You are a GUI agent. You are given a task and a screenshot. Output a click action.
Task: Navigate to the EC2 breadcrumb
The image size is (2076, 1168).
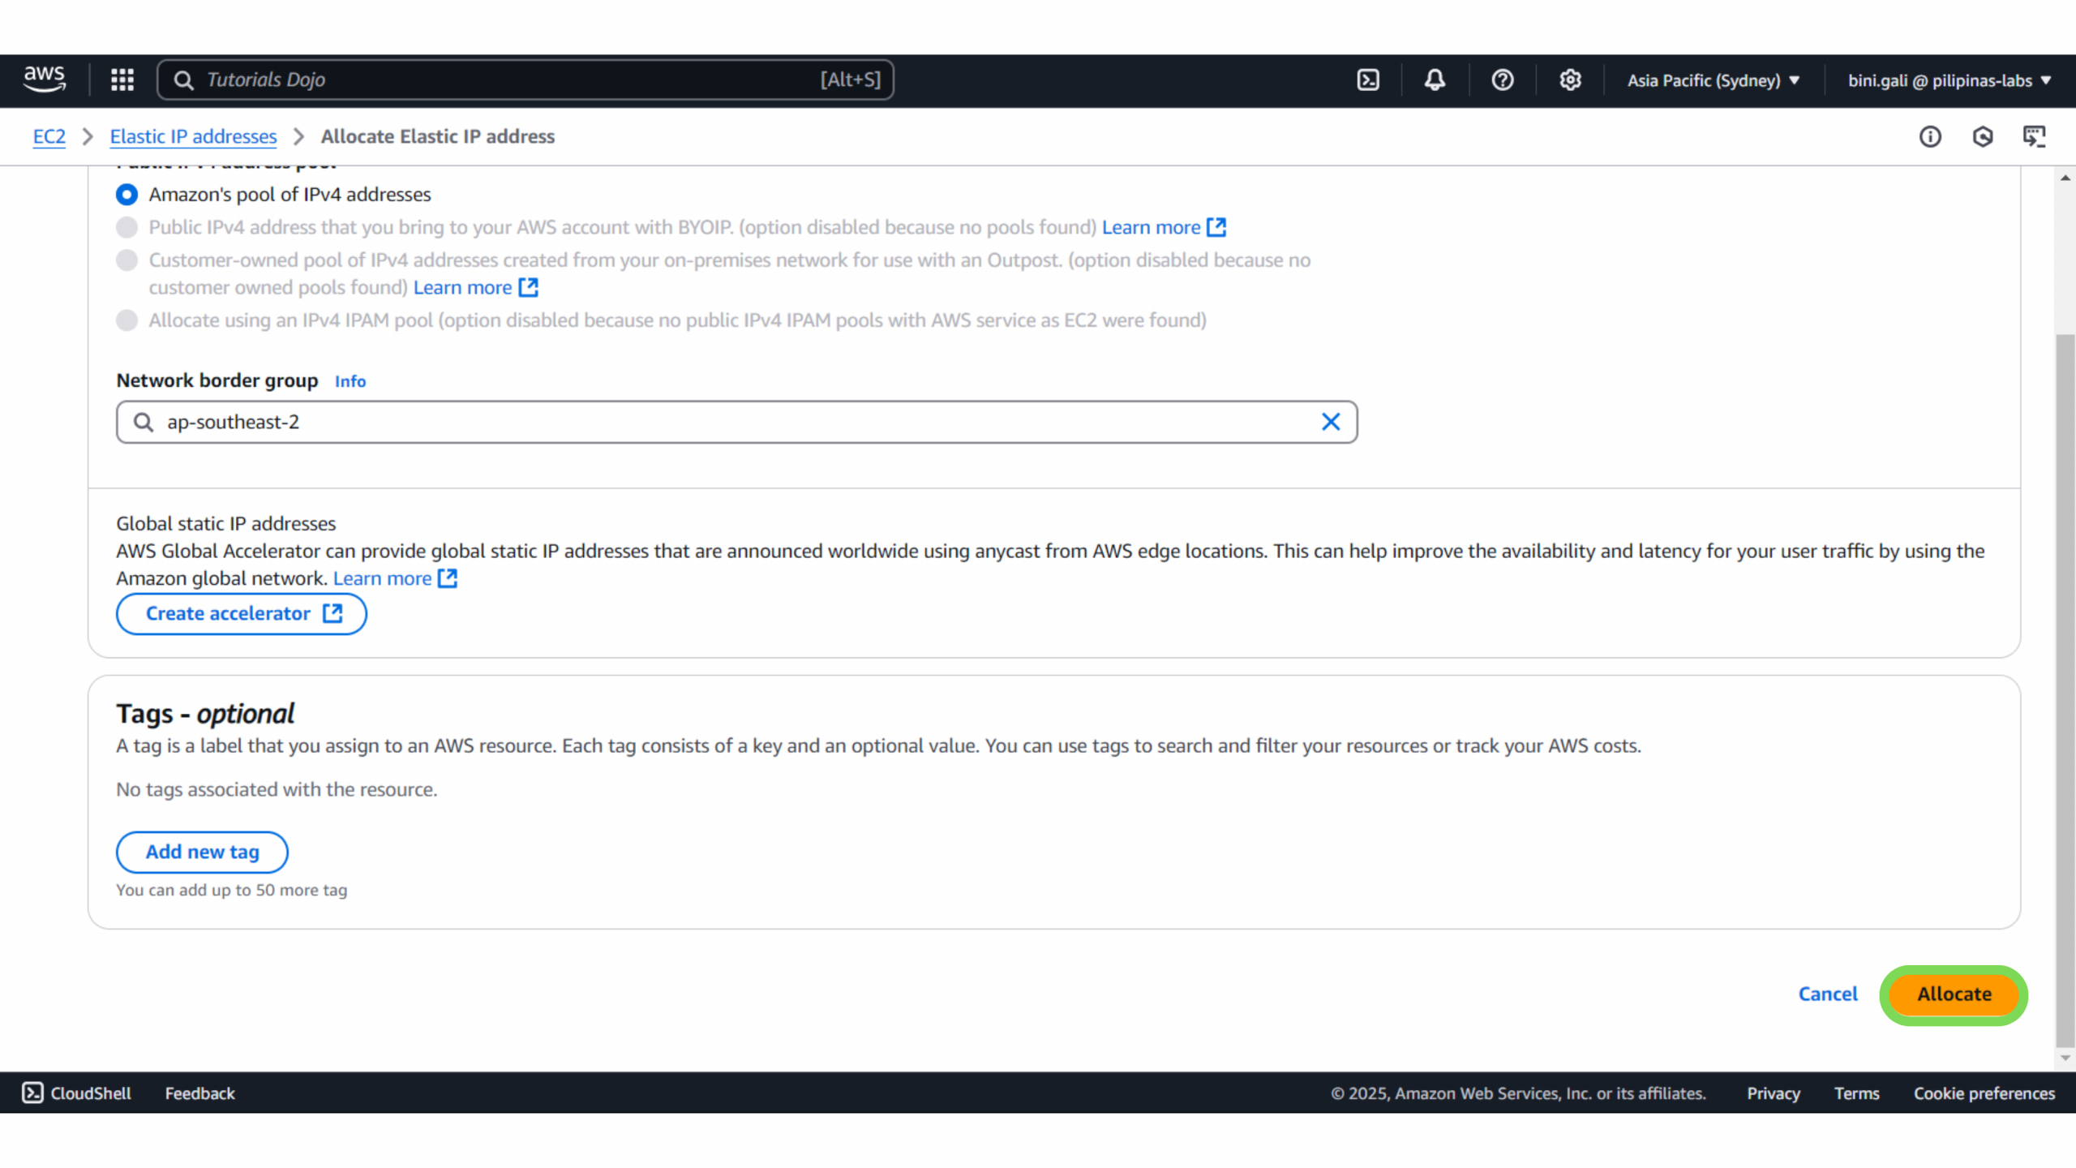click(49, 136)
